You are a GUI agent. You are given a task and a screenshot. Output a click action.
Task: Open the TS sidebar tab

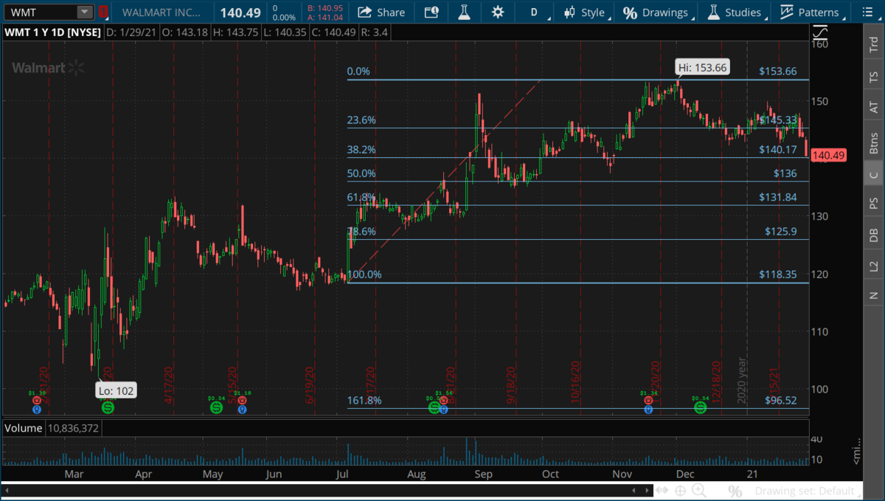[x=874, y=76]
